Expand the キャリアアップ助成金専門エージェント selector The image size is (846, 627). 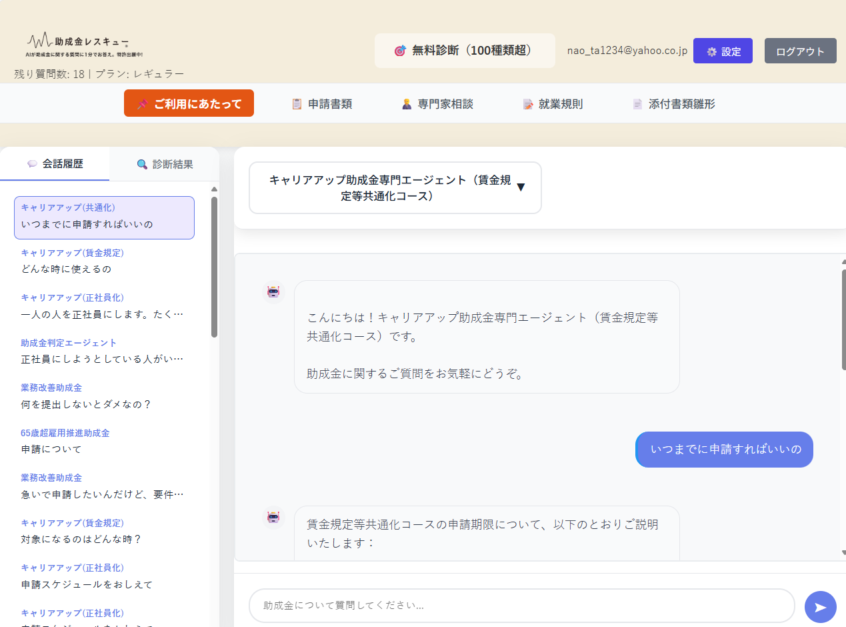[395, 188]
